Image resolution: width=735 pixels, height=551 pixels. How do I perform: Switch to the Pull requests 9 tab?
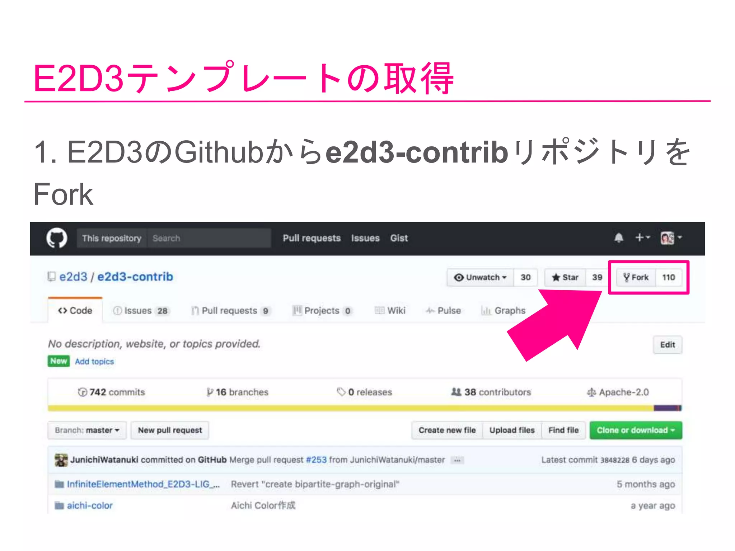[x=231, y=311]
